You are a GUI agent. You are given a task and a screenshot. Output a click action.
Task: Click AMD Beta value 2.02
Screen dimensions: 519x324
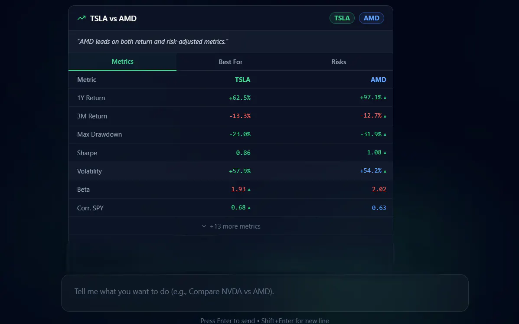coord(379,189)
